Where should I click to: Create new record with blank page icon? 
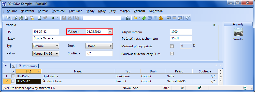point(39,18)
